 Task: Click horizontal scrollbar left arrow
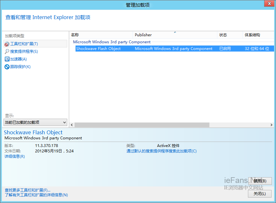[72, 125]
